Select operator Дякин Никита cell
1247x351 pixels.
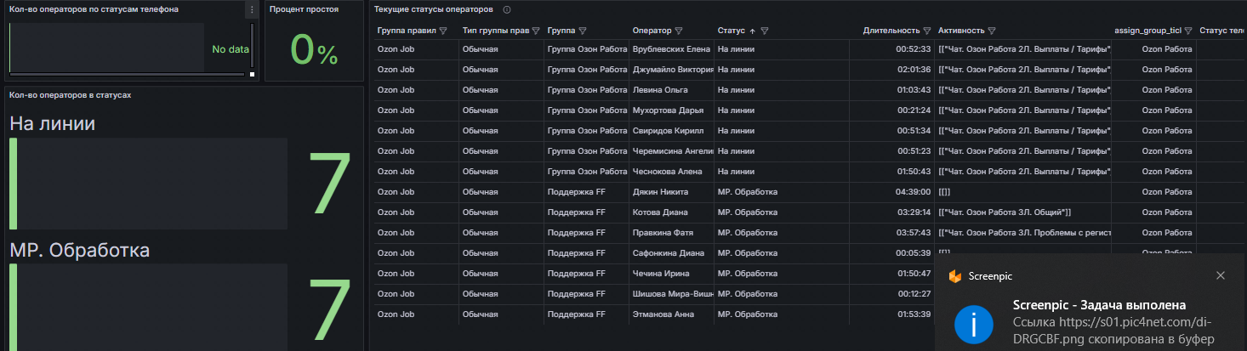tap(671, 192)
